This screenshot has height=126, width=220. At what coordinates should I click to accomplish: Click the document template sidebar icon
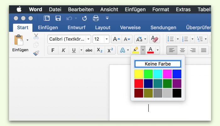47,18
